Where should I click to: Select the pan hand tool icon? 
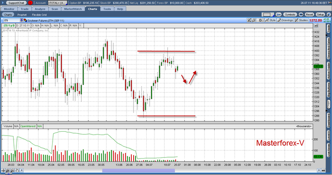pos(17,170)
